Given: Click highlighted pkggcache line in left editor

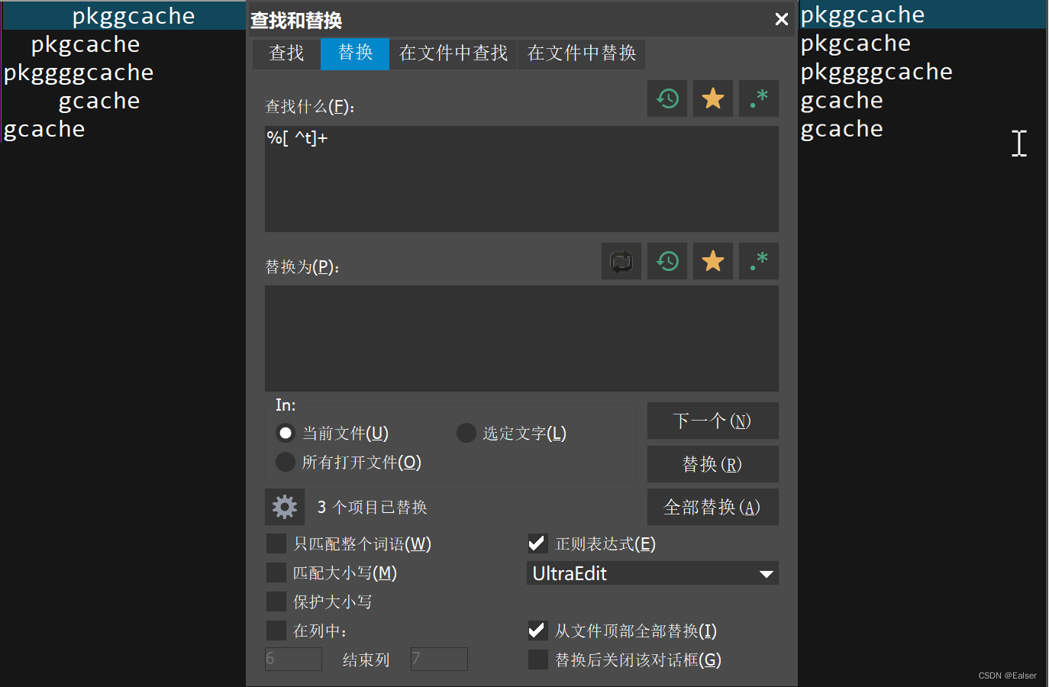Looking at the screenshot, I should click(134, 16).
